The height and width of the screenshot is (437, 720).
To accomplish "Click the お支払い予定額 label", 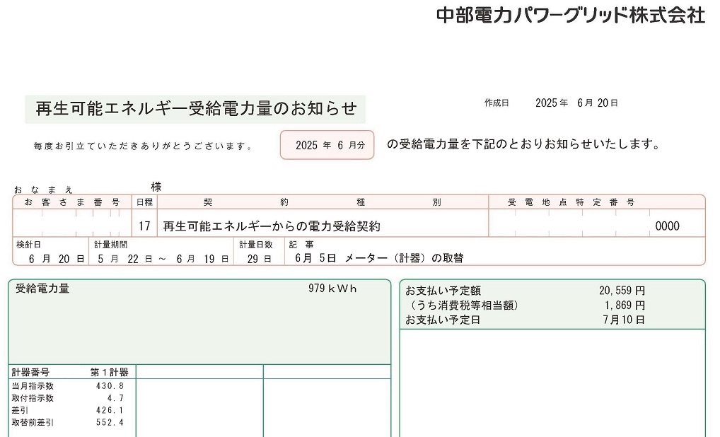I will point(443,291).
